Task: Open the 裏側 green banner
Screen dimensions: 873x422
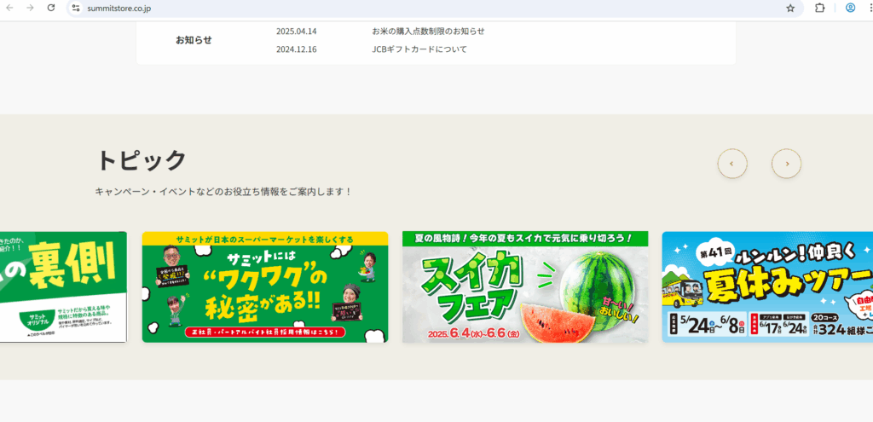Action: [63, 286]
